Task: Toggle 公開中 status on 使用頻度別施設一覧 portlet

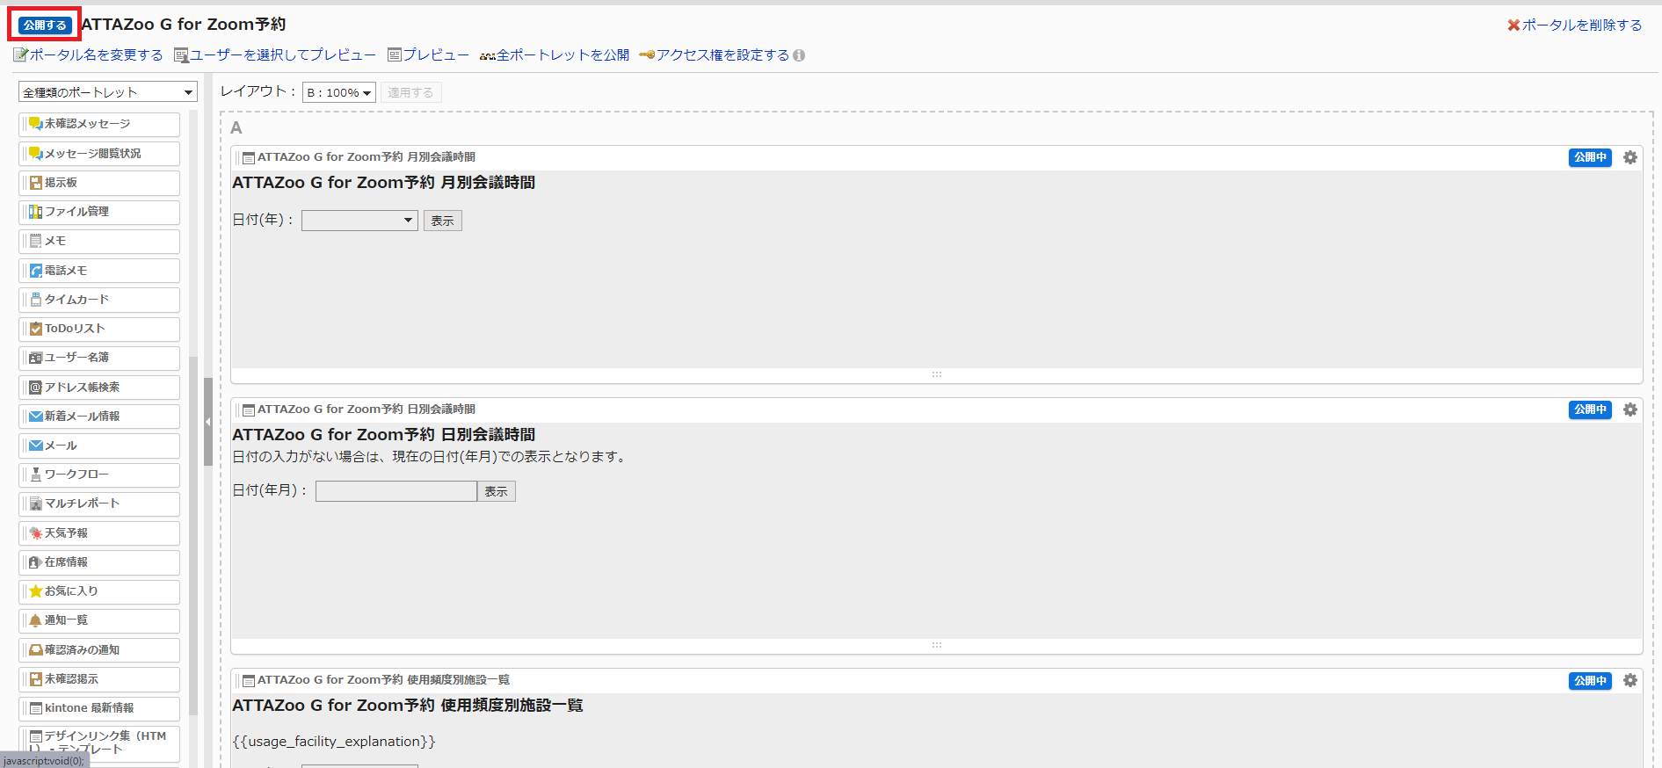Action: click(1589, 681)
